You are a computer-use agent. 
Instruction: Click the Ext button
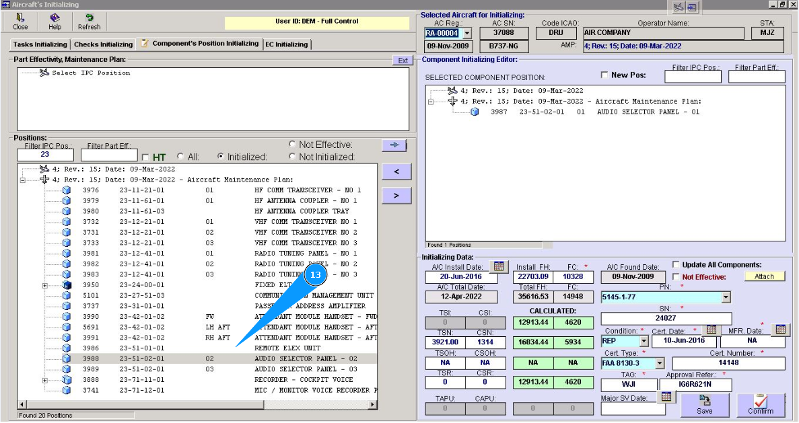pyautogui.click(x=403, y=61)
